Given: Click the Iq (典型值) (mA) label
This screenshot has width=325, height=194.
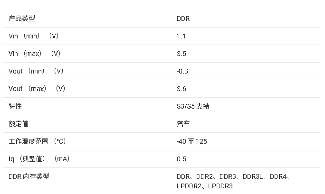Looking at the screenshot, I should coord(39,159).
